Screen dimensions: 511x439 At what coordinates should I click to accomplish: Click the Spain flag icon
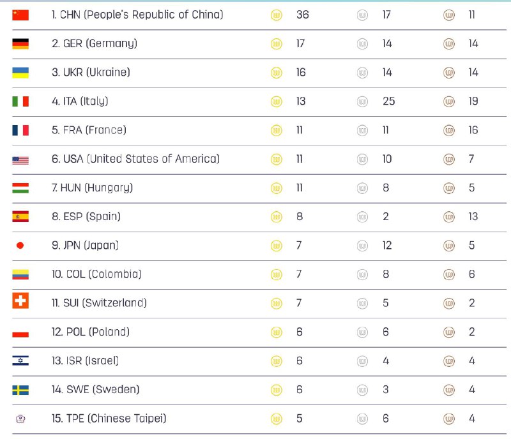click(x=20, y=217)
